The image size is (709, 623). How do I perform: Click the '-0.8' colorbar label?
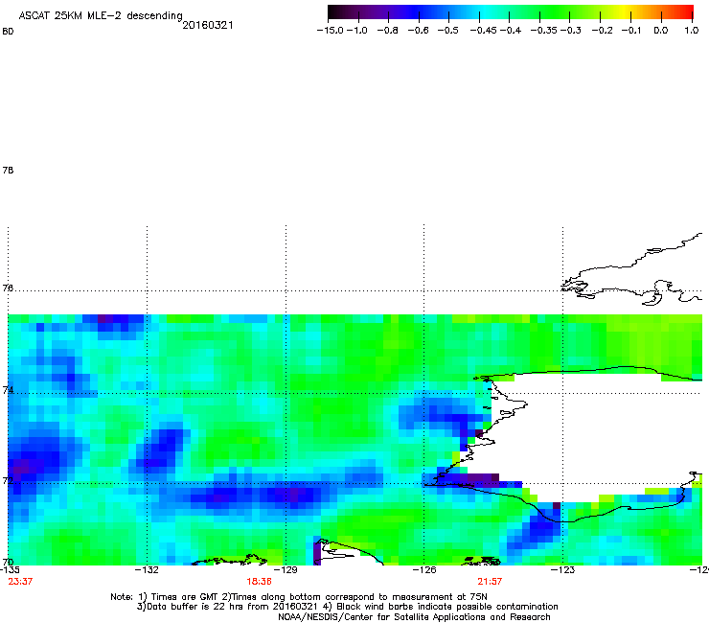tap(387, 31)
